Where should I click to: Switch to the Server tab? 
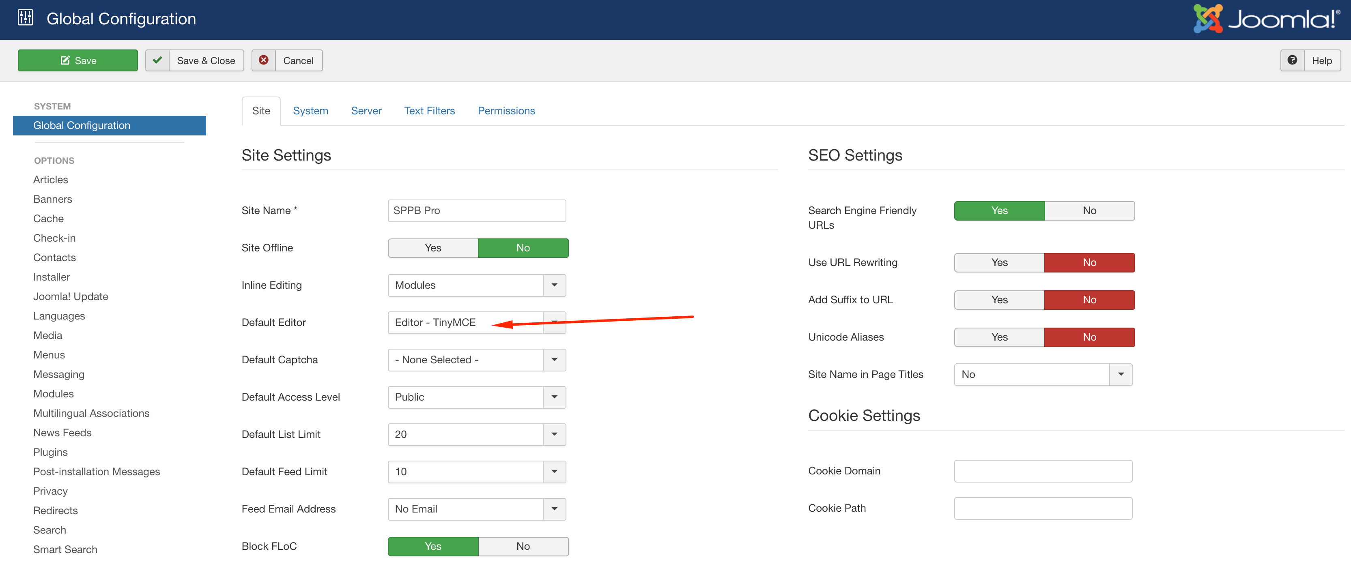pos(366,111)
